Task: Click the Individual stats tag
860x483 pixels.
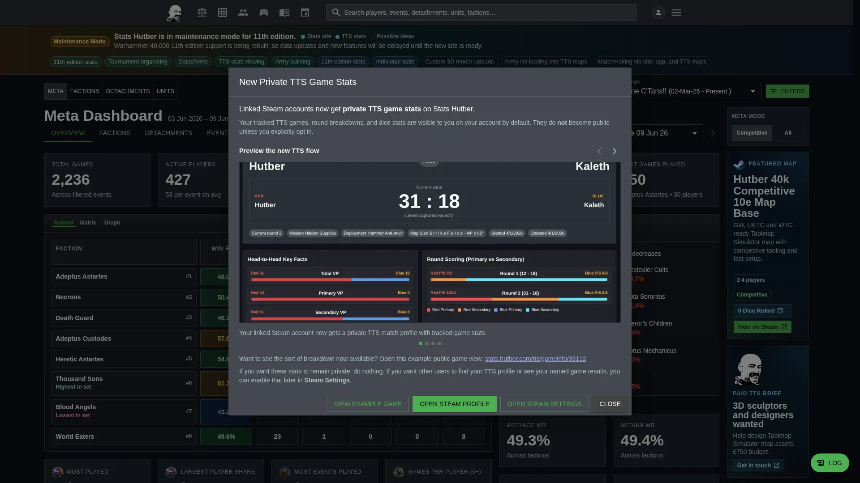Action: pos(395,62)
